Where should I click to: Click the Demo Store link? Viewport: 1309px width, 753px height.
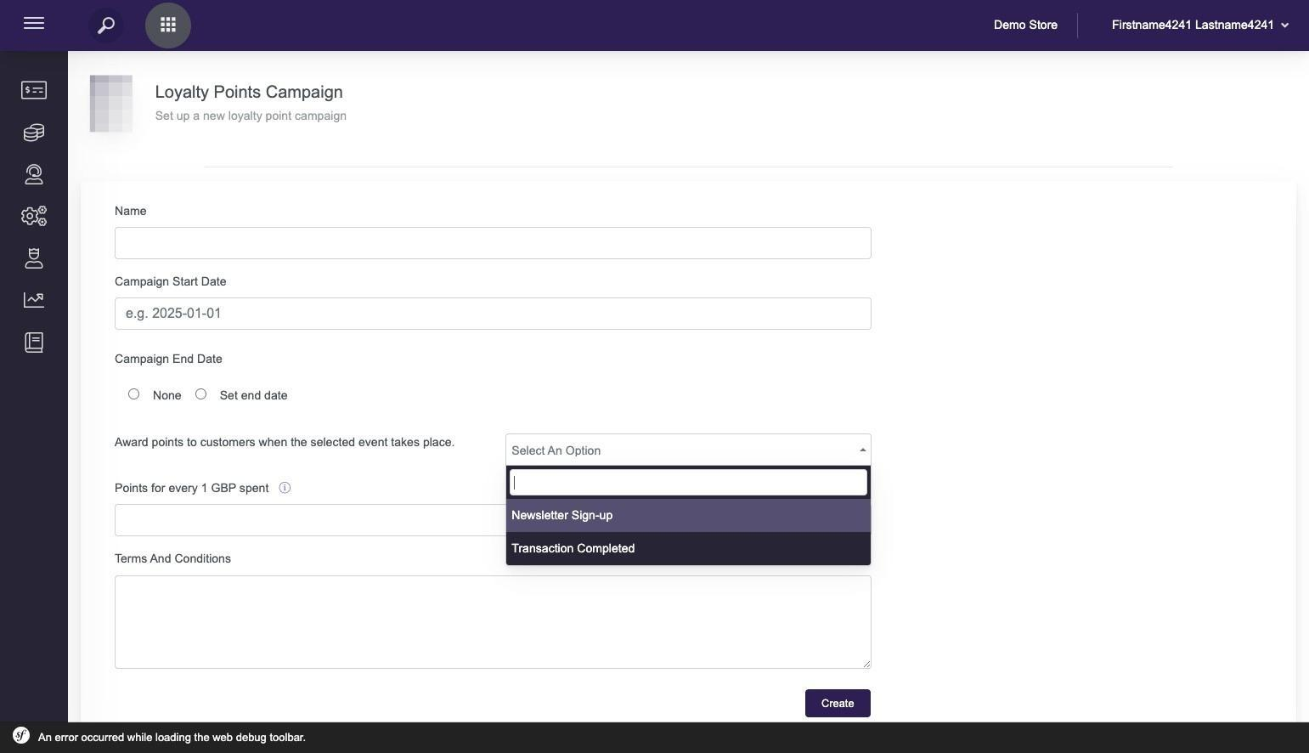click(1025, 25)
